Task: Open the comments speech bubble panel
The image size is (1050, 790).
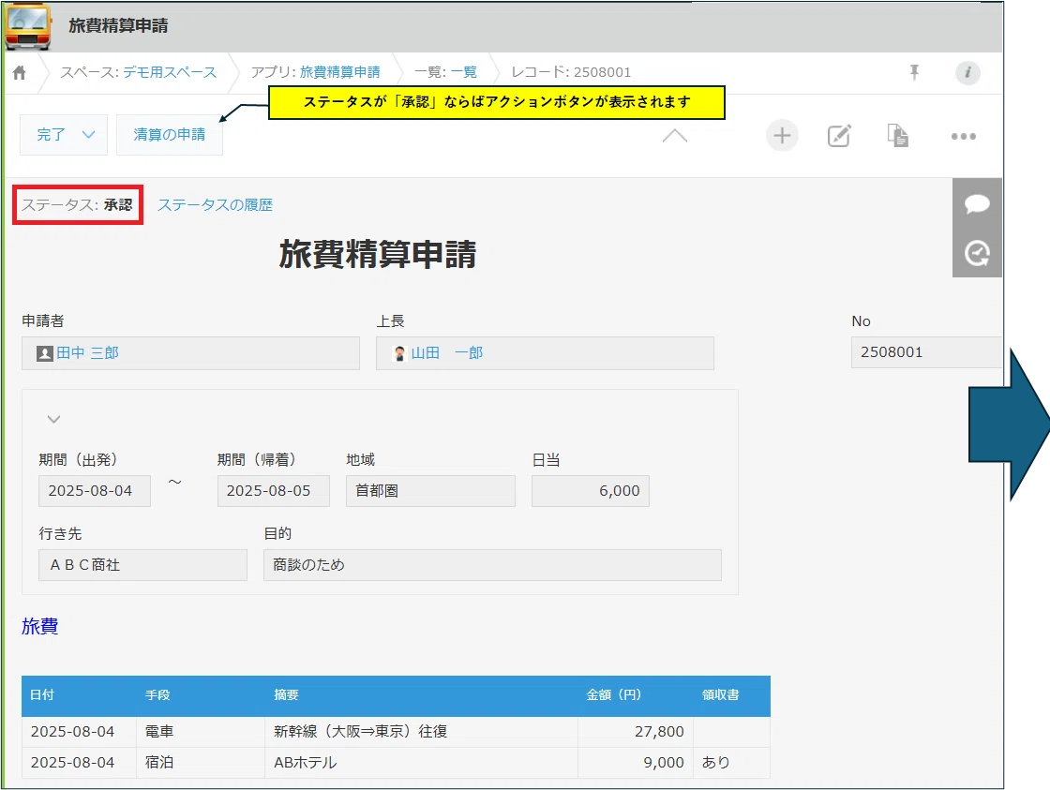Action: click(977, 204)
